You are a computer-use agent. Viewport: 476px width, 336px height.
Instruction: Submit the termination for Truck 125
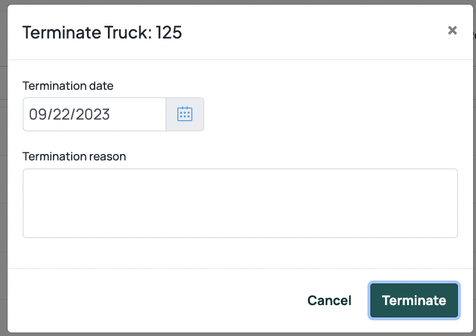(x=414, y=300)
